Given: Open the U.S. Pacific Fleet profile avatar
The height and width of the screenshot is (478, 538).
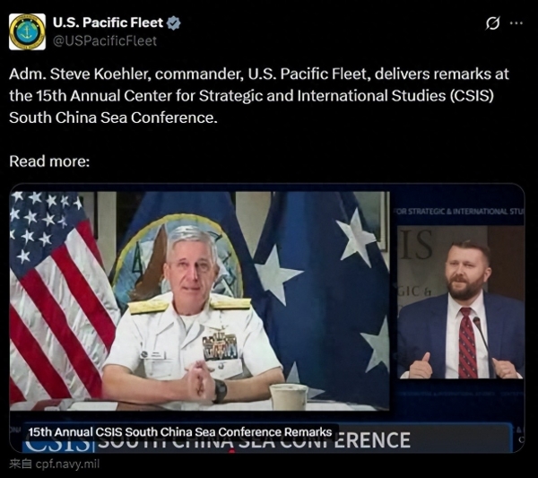Looking at the screenshot, I should click(27, 32).
